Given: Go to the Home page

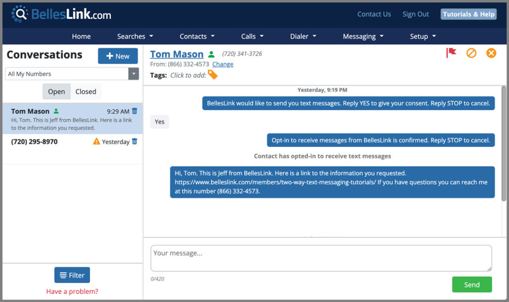Looking at the screenshot, I should pyautogui.click(x=81, y=36).
